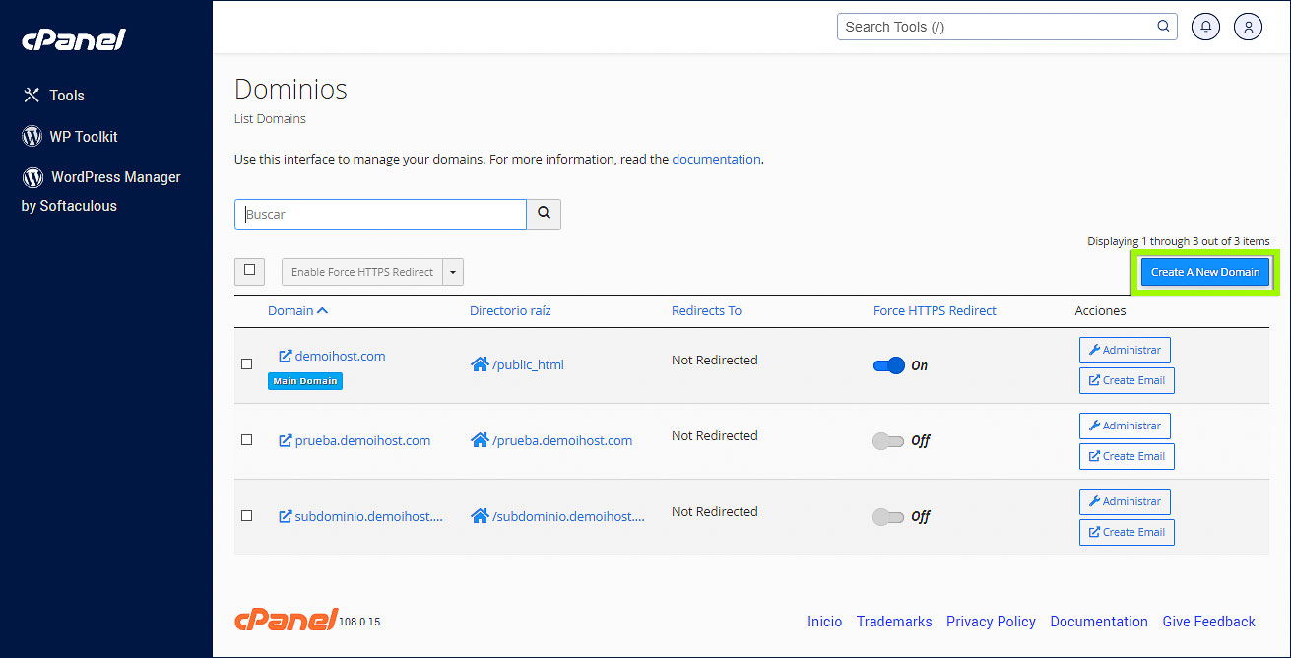Screen dimensions: 1291x658
Task: Click the List Domains breadcrumb link
Action: [270, 119]
